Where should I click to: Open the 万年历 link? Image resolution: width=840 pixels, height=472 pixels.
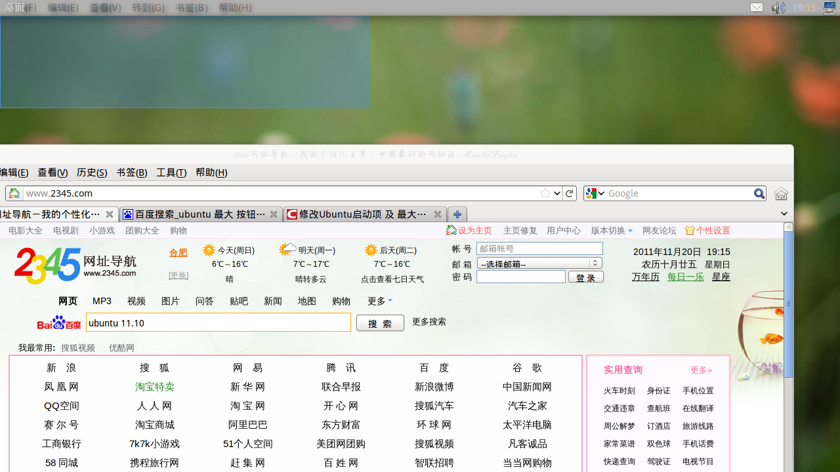(646, 277)
